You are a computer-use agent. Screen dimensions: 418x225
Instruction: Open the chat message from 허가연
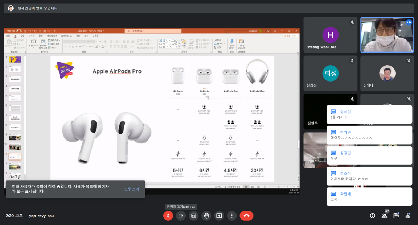coord(369,135)
